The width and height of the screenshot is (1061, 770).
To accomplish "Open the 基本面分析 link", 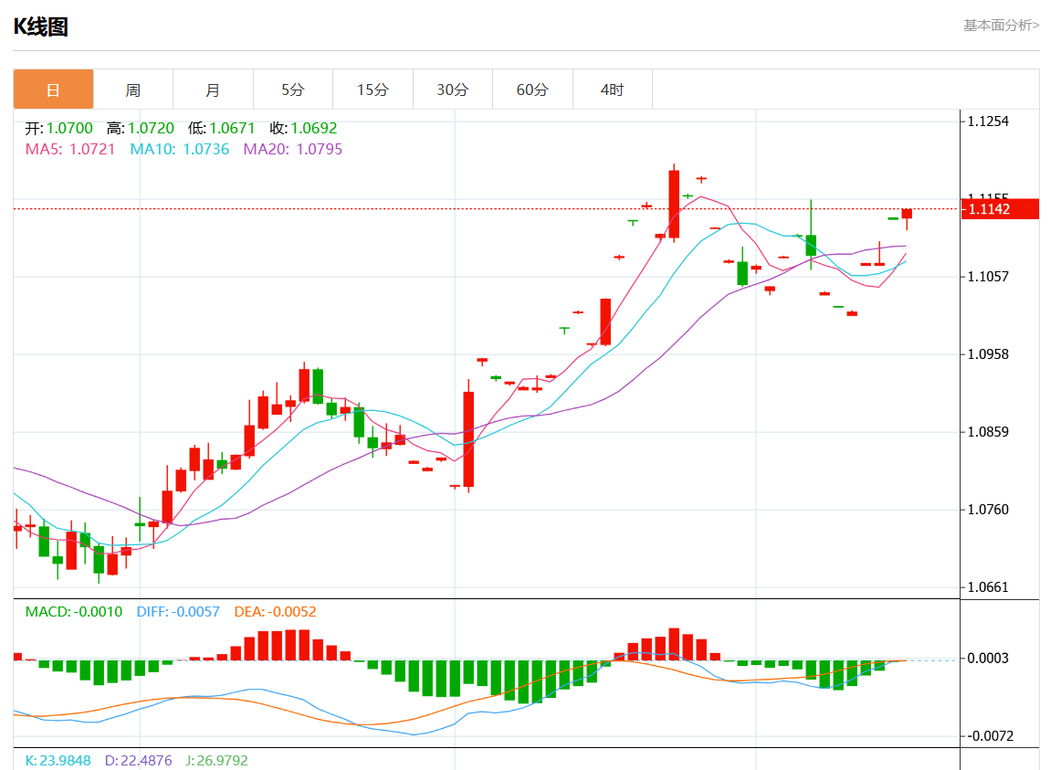I will (1001, 26).
